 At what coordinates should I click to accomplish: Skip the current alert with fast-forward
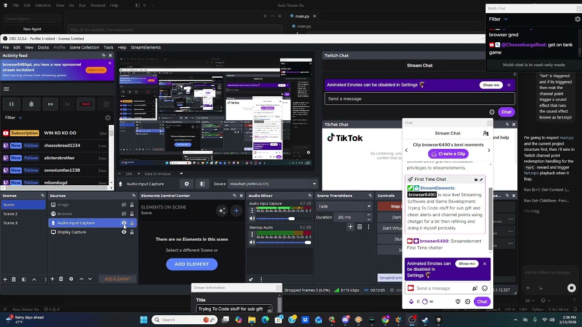point(50,104)
